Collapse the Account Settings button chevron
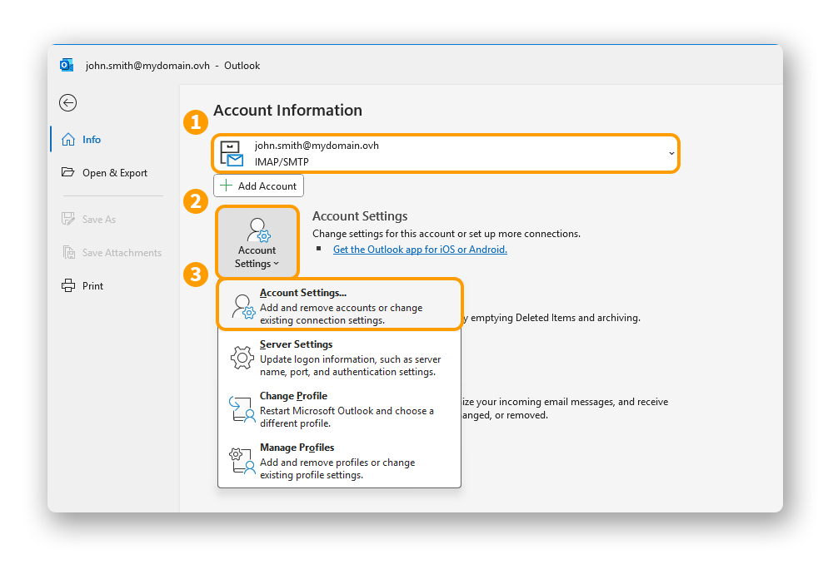Image resolution: width=833 pixels, height=574 pixels. (277, 265)
